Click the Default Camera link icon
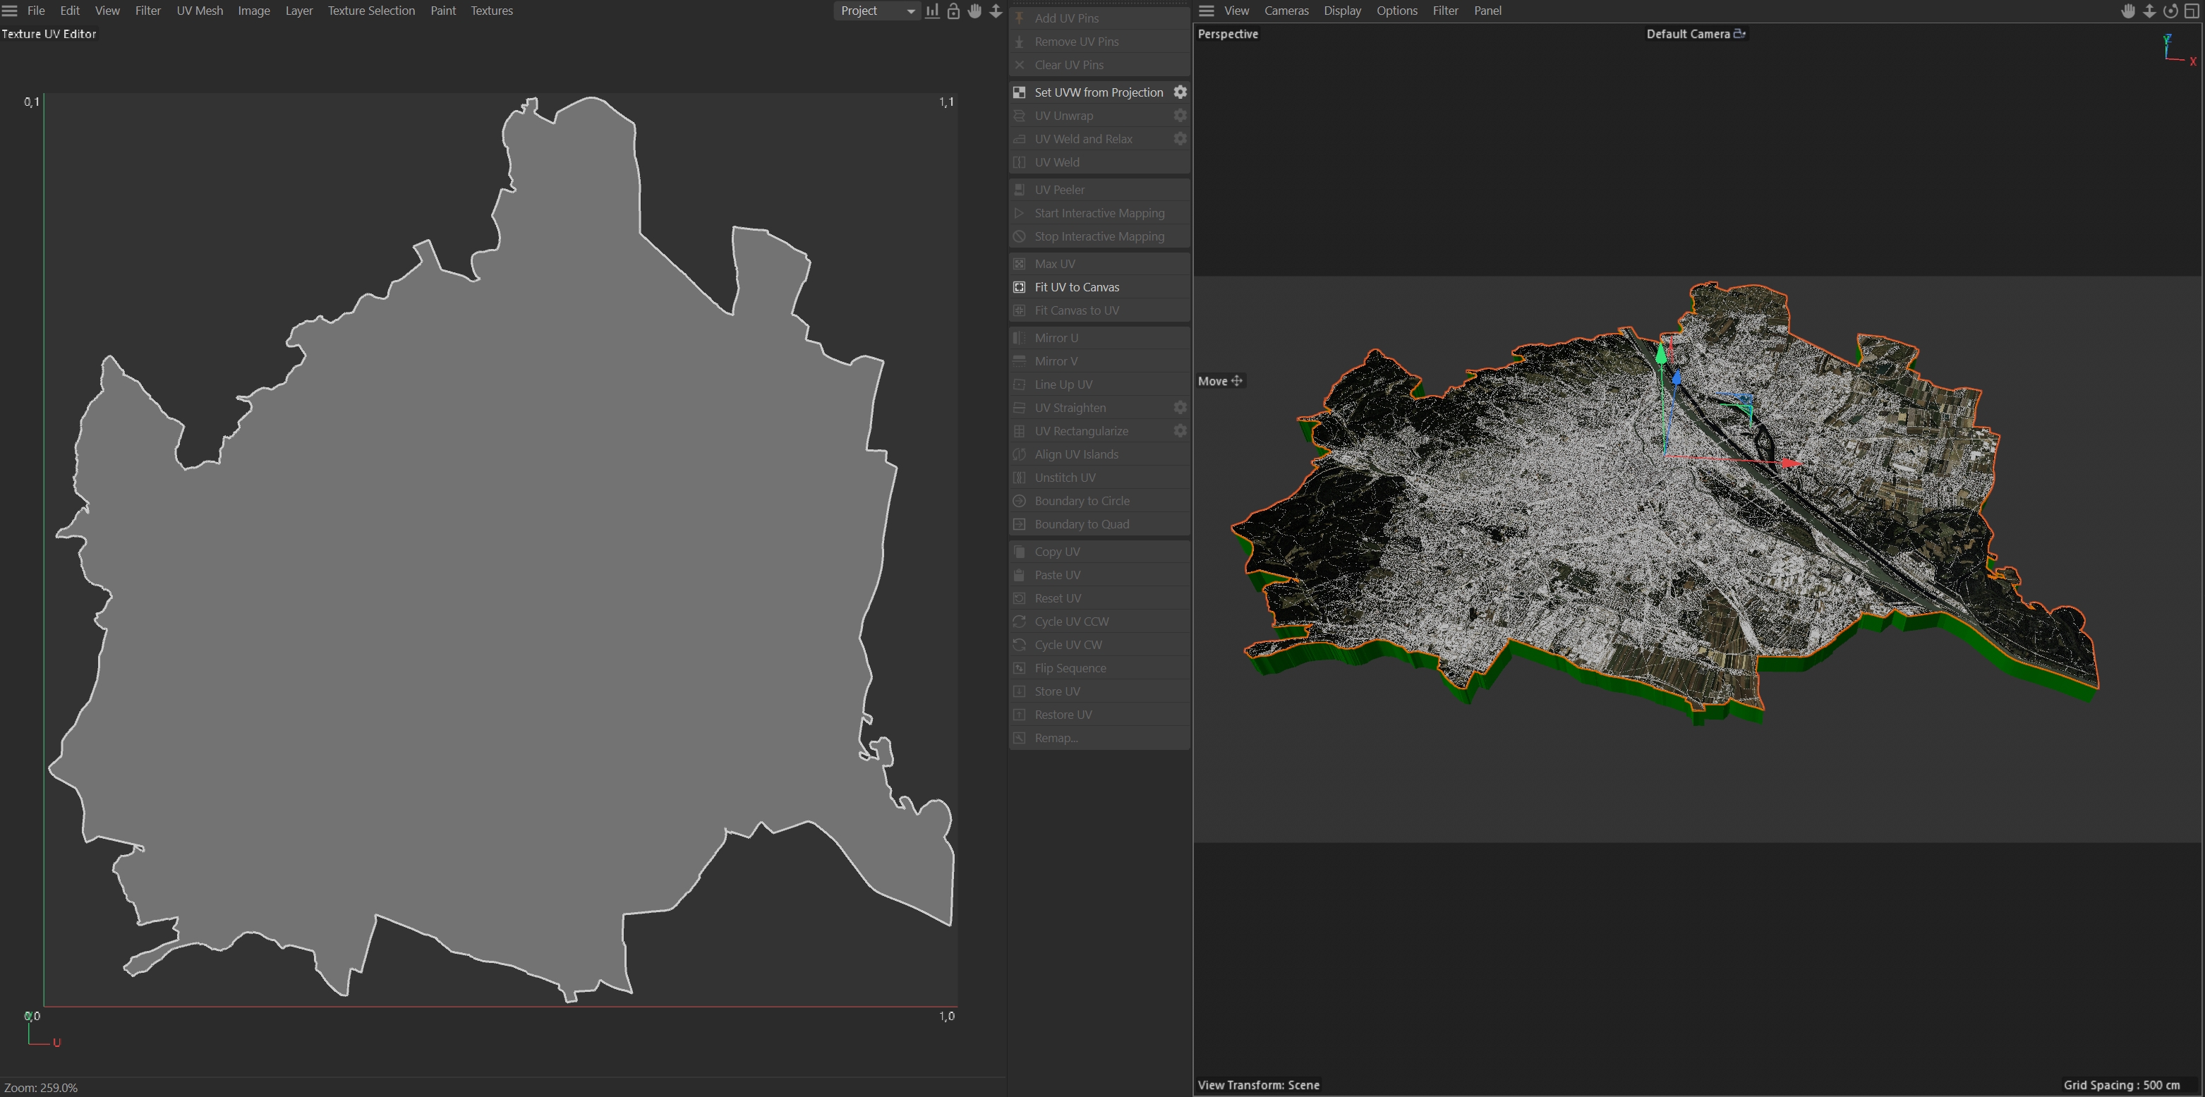 pyautogui.click(x=1739, y=35)
